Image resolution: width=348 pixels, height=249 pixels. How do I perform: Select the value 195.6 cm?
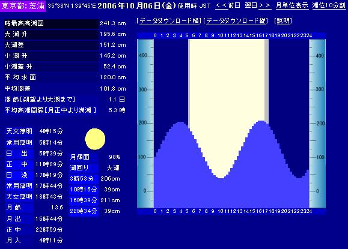[x=113, y=34]
